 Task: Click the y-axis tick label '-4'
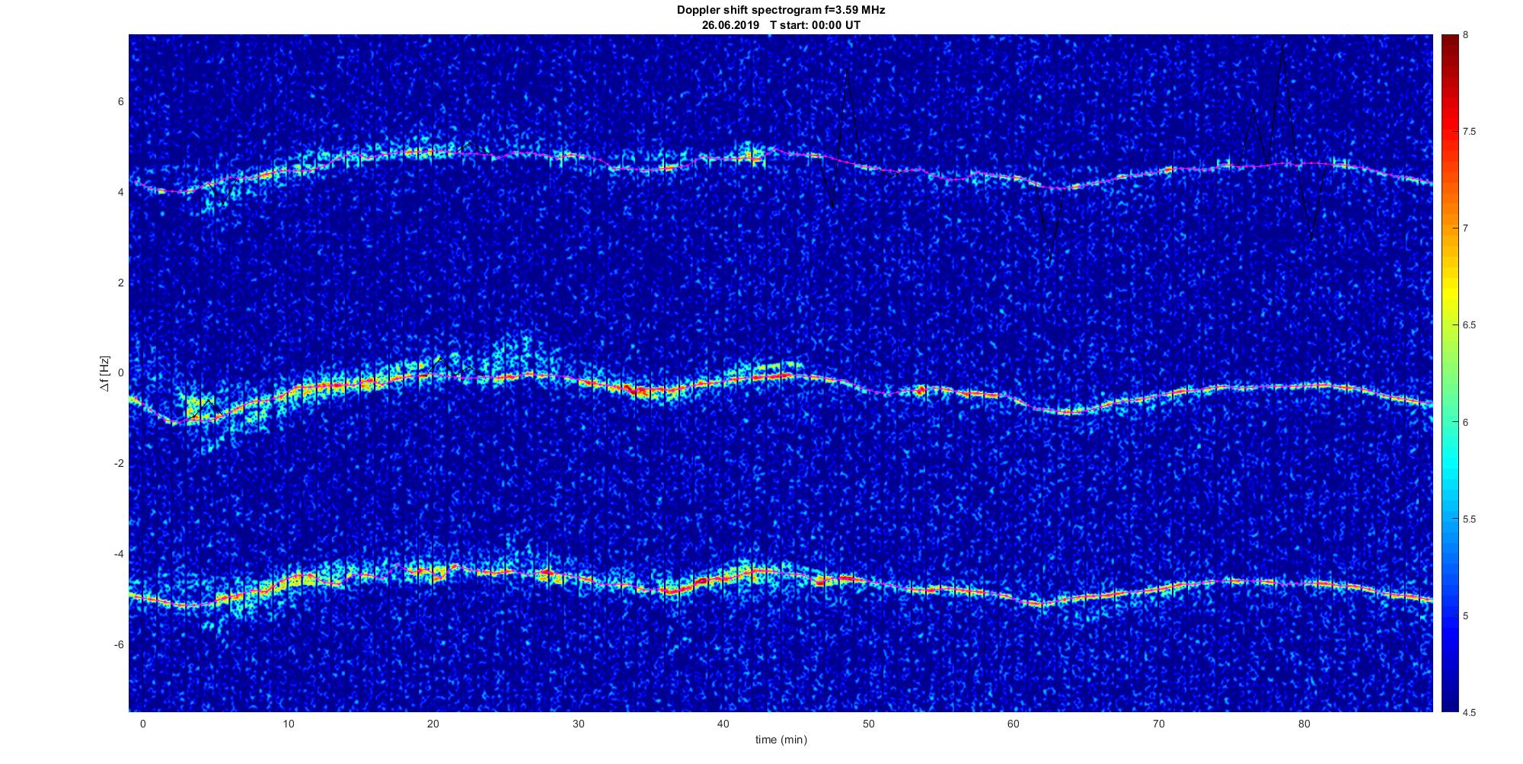point(119,554)
